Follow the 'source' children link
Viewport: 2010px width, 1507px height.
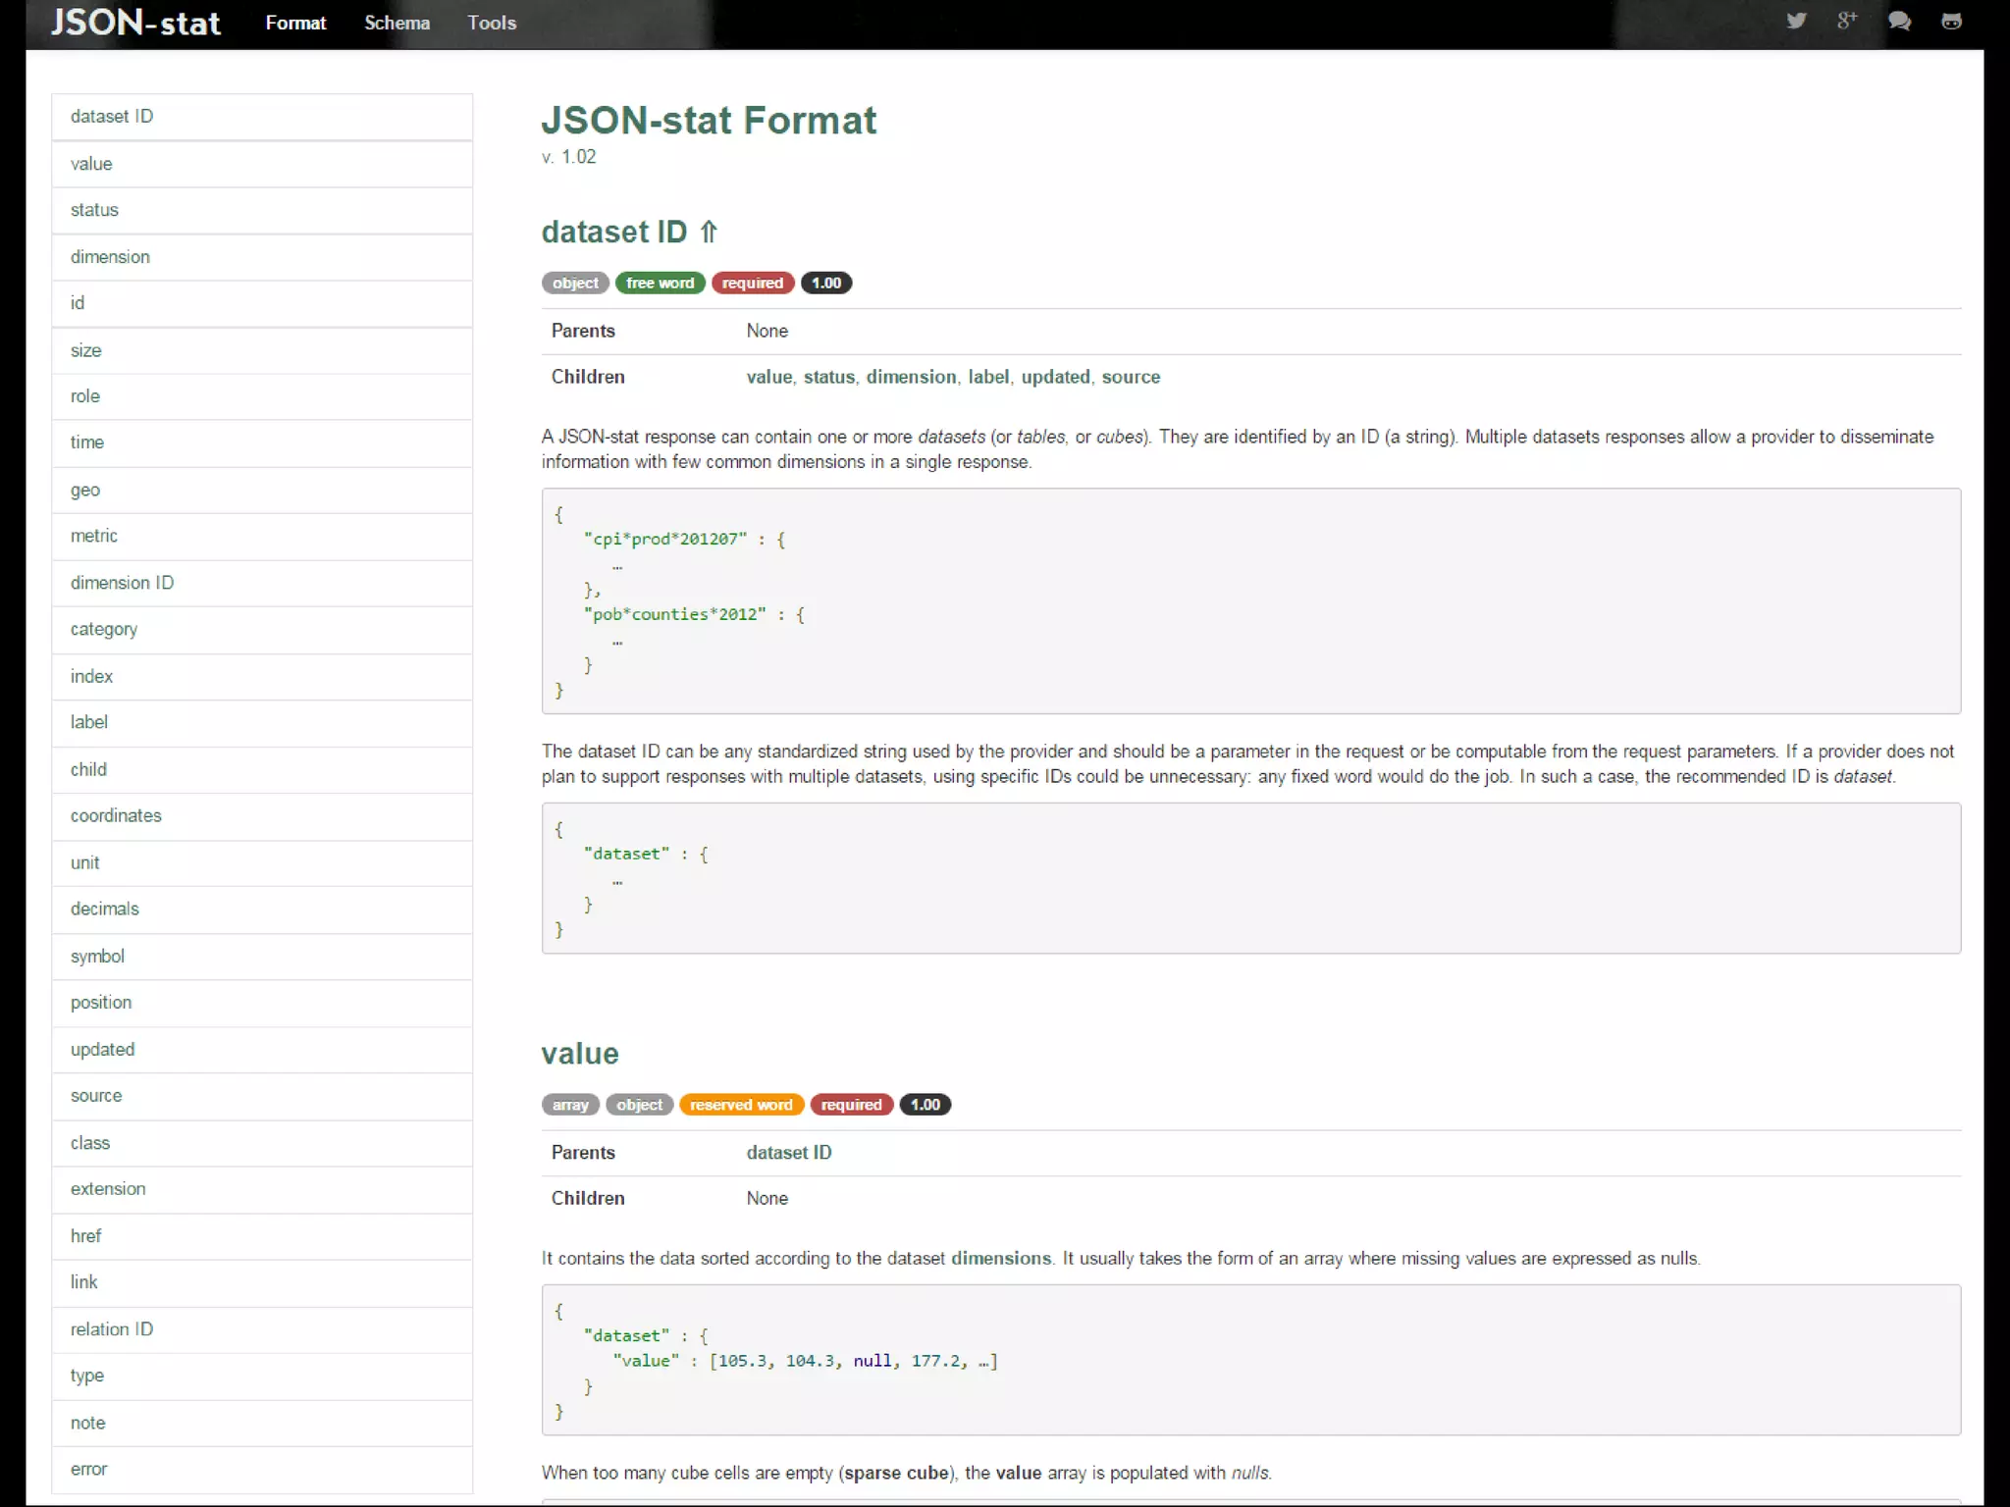[1131, 377]
